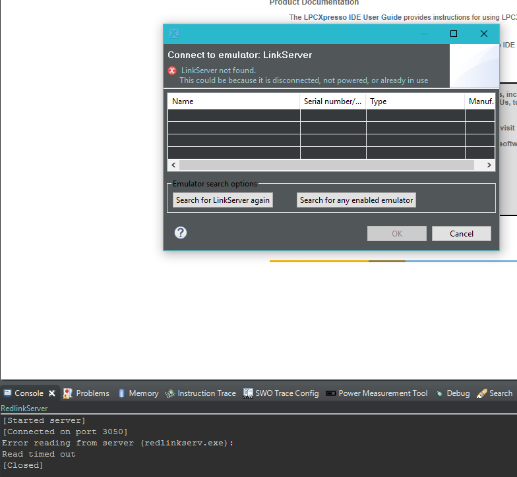The width and height of the screenshot is (517, 477).
Task: Sort by Serial number column header
Action: tap(333, 101)
